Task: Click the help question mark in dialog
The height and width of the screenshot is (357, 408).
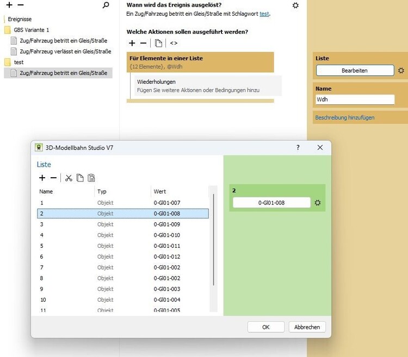Action: pyautogui.click(x=298, y=148)
